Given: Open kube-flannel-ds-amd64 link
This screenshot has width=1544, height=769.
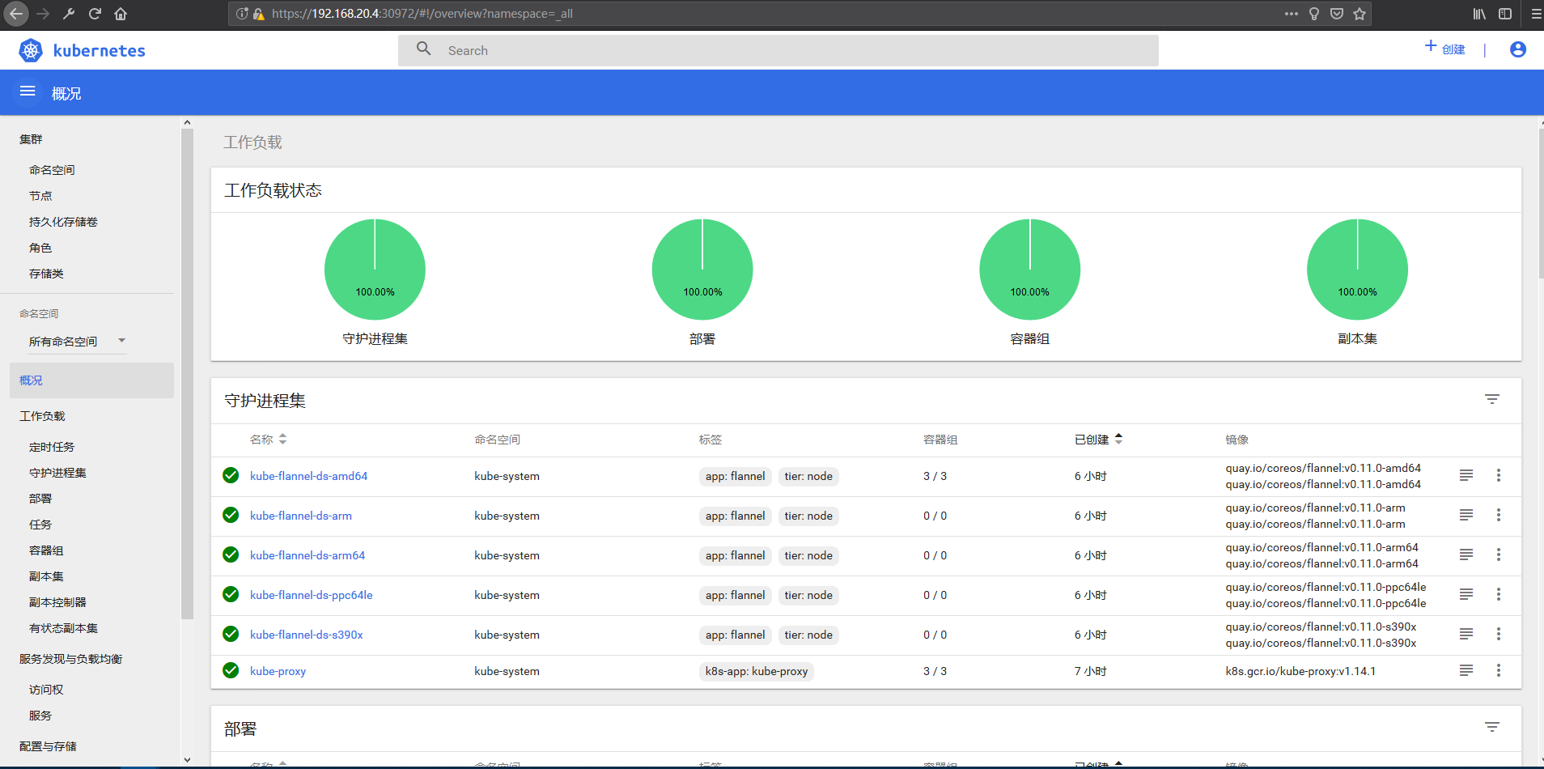Looking at the screenshot, I should pyautogui.click(x=308, y=476).
